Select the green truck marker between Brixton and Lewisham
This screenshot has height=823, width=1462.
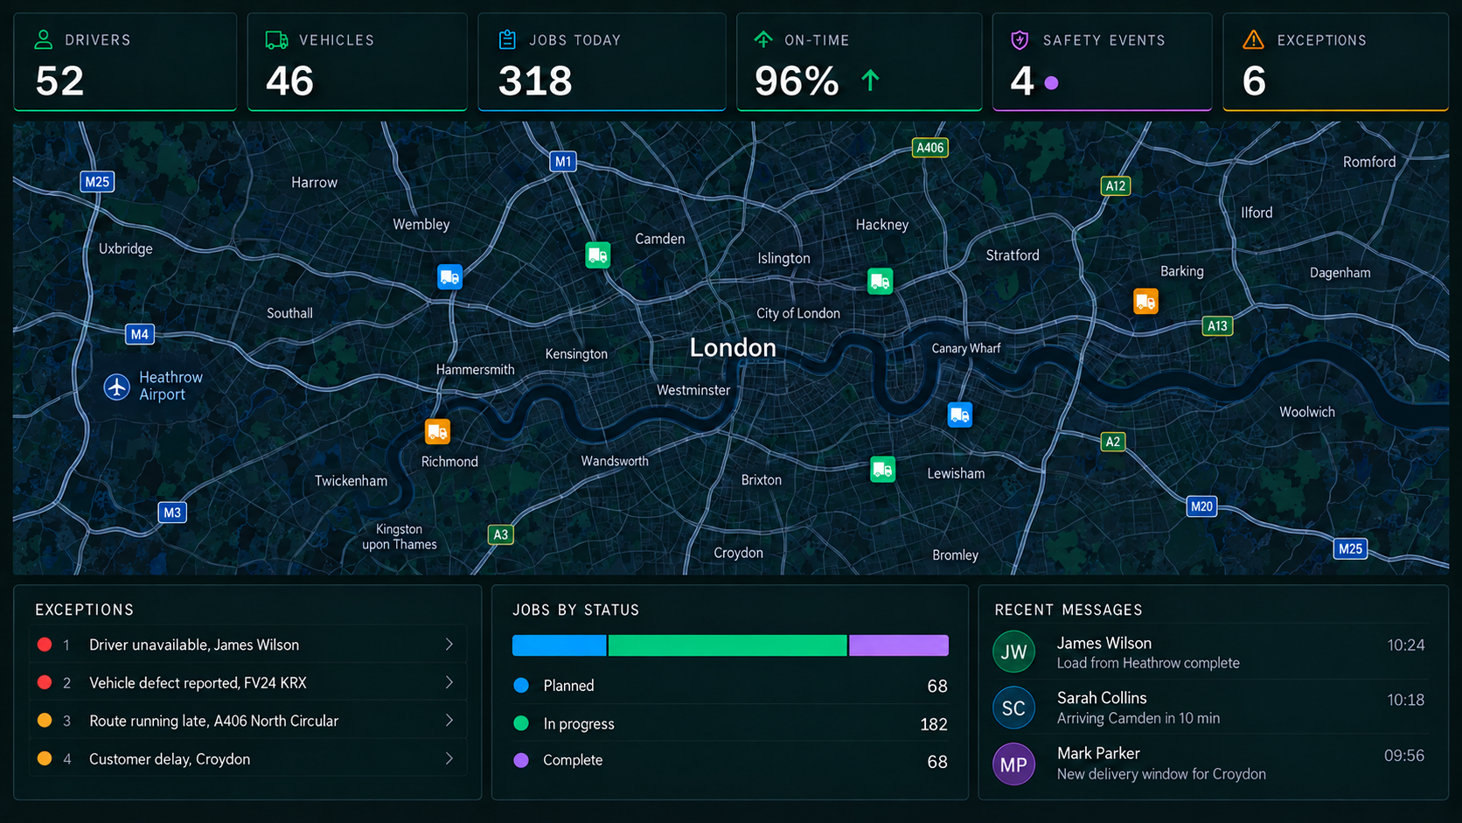click(x=882, y=470)
